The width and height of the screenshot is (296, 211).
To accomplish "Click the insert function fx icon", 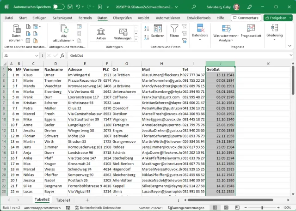I will (63, 55).
